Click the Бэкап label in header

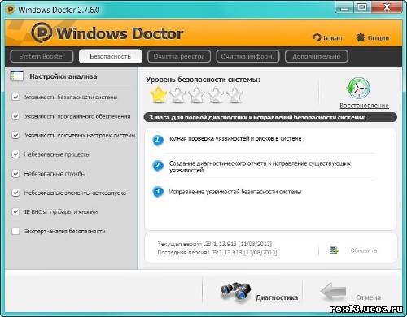click(333, 37)
